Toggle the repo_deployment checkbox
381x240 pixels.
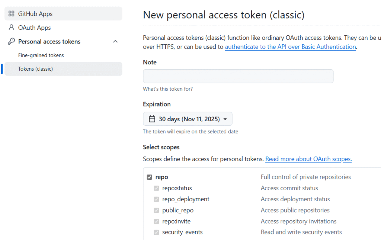click(x=156, y=199)
